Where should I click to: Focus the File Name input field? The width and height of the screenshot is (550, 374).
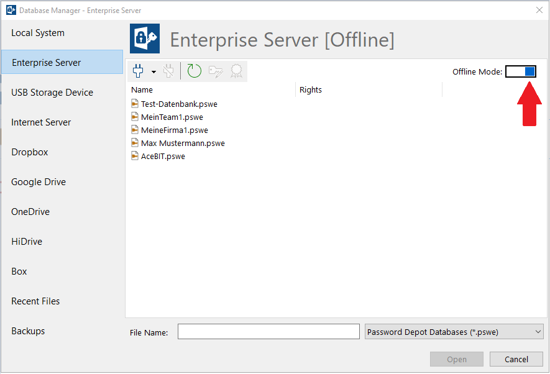(268, 332)
